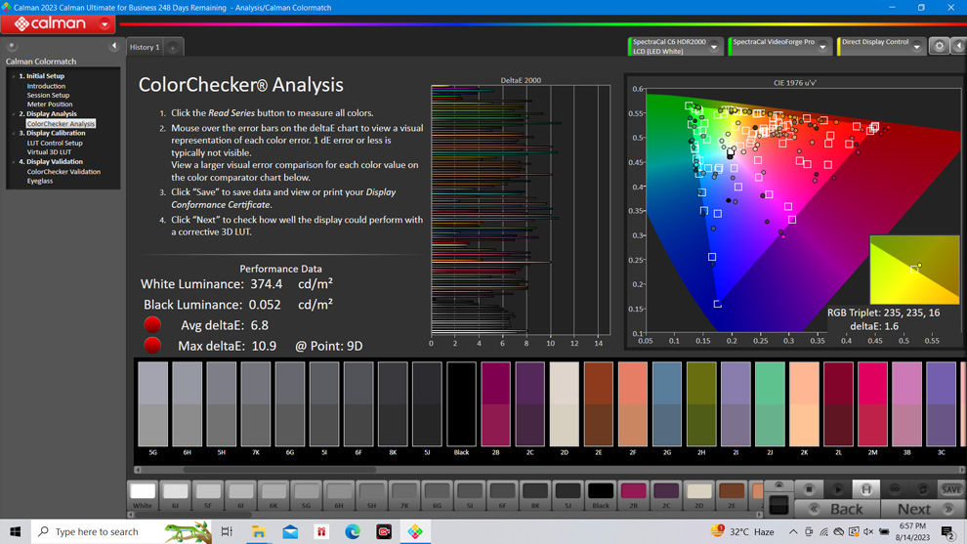Open the Mail app on the taskbar
Viewport: 967px width, 544px height.
coord(290,531)
